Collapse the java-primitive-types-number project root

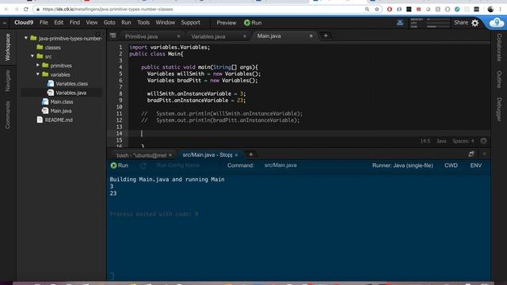(x=26, y=38)
